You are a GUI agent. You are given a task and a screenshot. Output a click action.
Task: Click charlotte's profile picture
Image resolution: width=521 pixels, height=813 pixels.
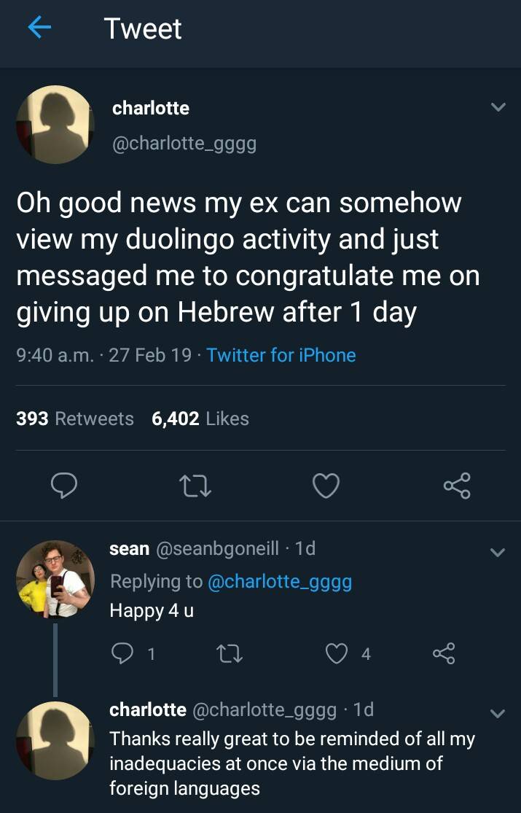click(x=55, y=124)
